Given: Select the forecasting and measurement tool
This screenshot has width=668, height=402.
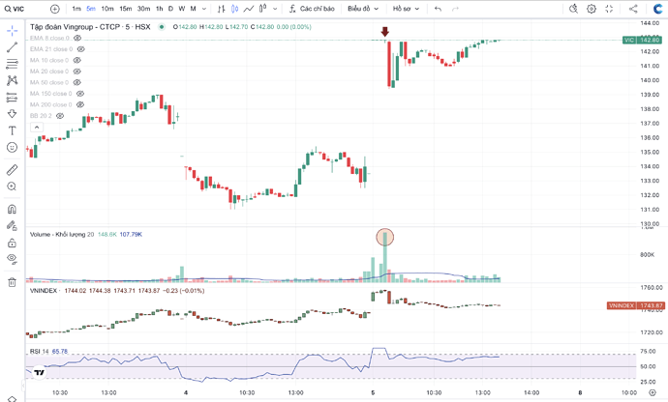Looking at the screenshot, I should point(12,98).
